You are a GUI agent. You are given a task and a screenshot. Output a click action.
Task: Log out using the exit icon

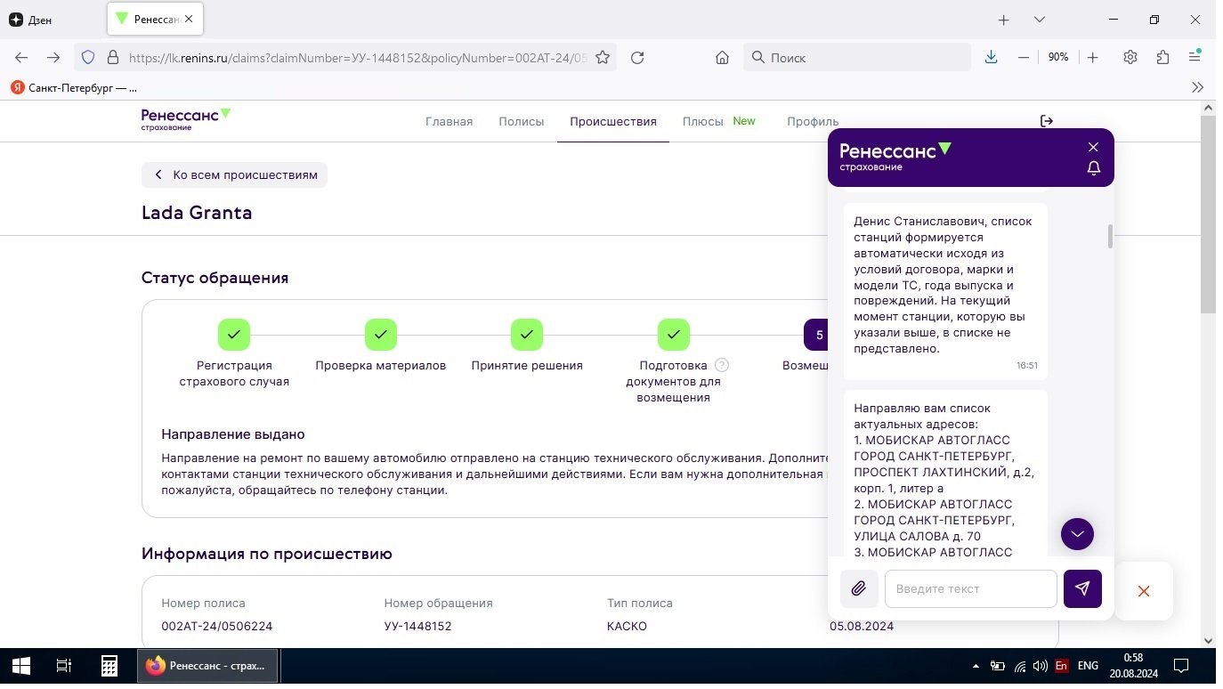pyautogui.click(x=1047, y=121)
